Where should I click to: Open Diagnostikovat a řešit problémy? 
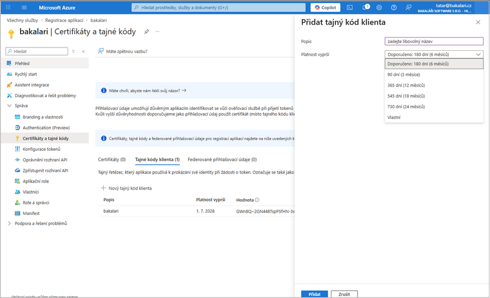click(45, 95)
